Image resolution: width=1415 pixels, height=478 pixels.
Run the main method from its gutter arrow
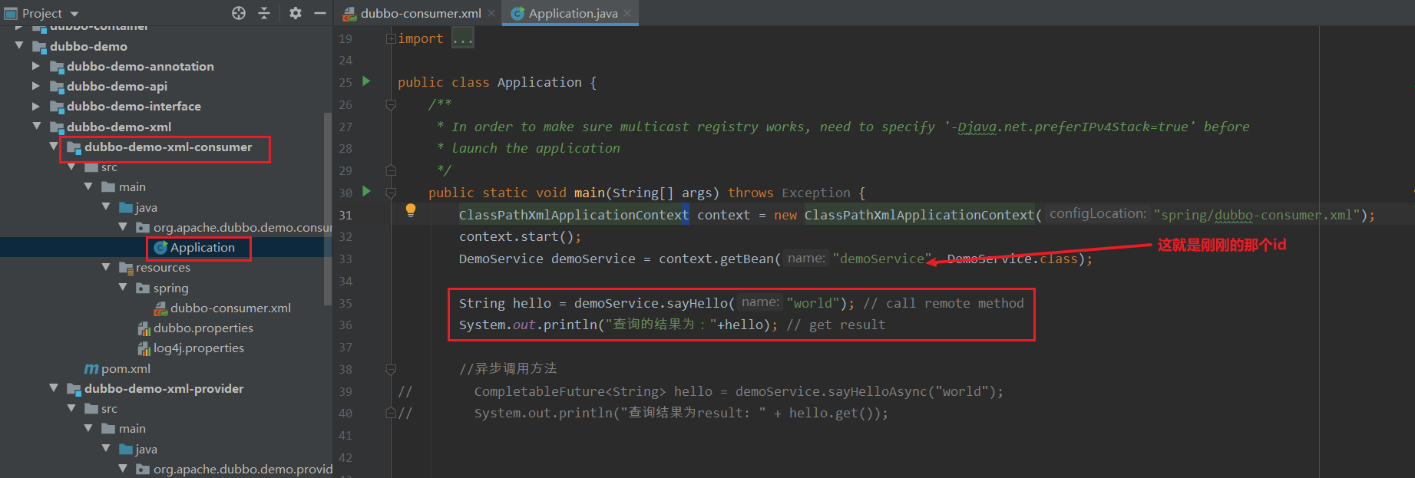[366, 192]
